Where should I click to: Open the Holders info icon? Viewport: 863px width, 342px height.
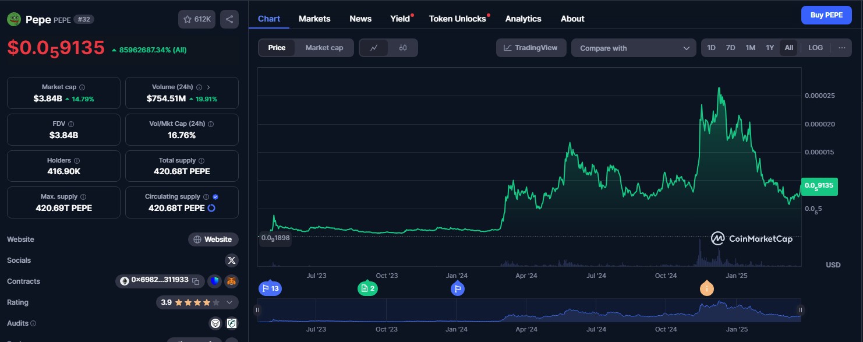click(77, 160)
